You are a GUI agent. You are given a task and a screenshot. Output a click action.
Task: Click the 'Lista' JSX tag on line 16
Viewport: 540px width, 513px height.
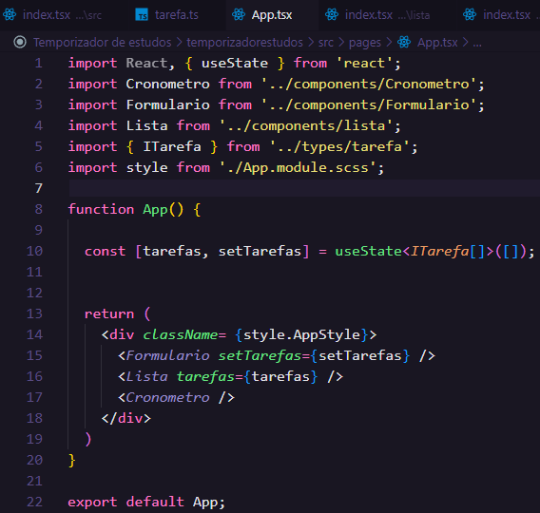(x=146, y=377)
